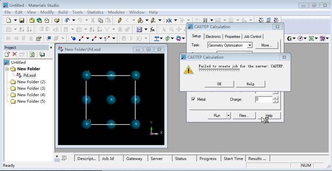Click OK in the error dialog

pos(219,84)
